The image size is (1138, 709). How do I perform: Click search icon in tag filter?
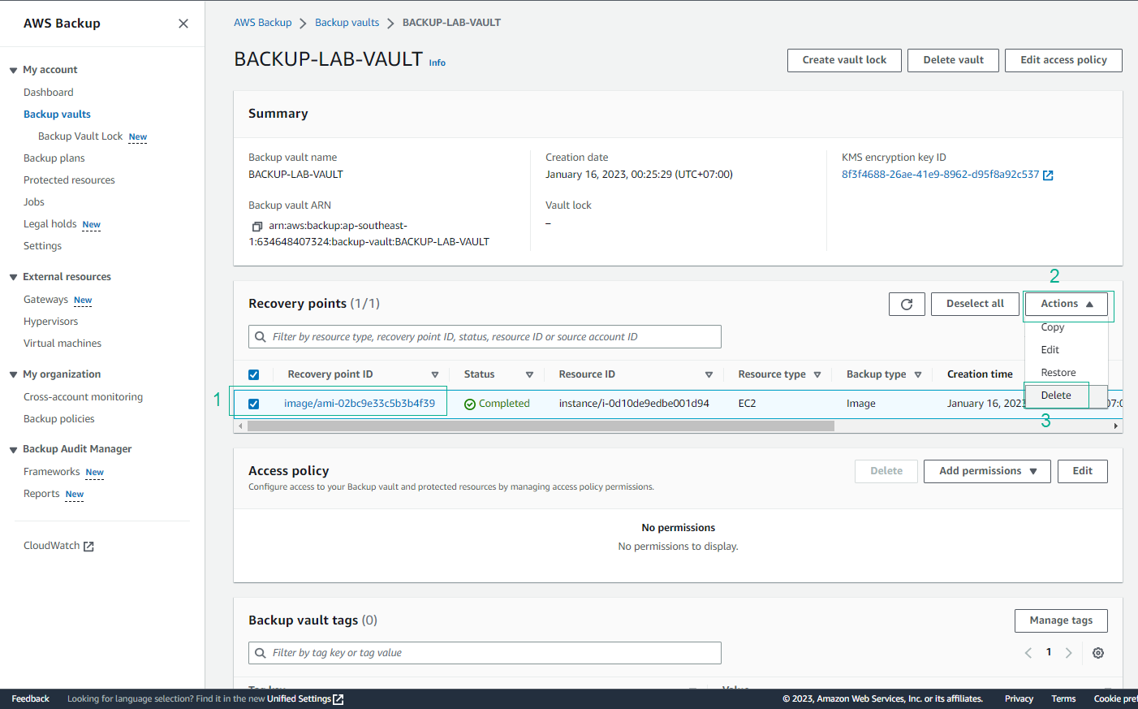(x=261, y=653)
